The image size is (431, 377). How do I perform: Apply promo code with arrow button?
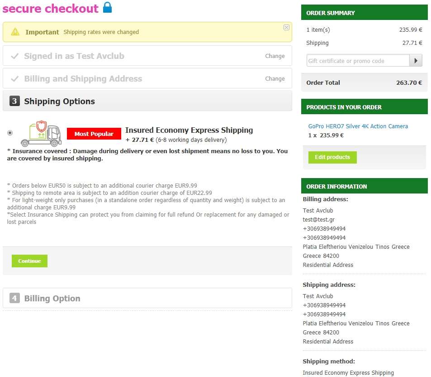(415, 61)
